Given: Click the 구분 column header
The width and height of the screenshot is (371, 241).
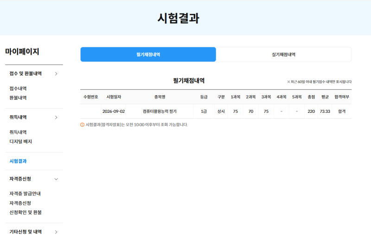Looking at the screenshot, I should coord(221,97).
